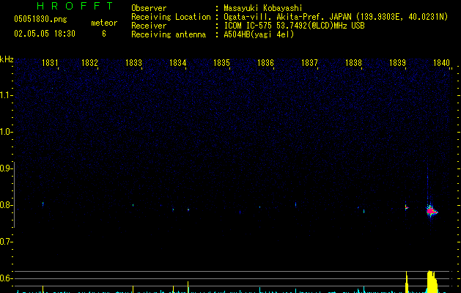
Task: Select observer name Masayuki Kobayashi
Action: [263, 8]
